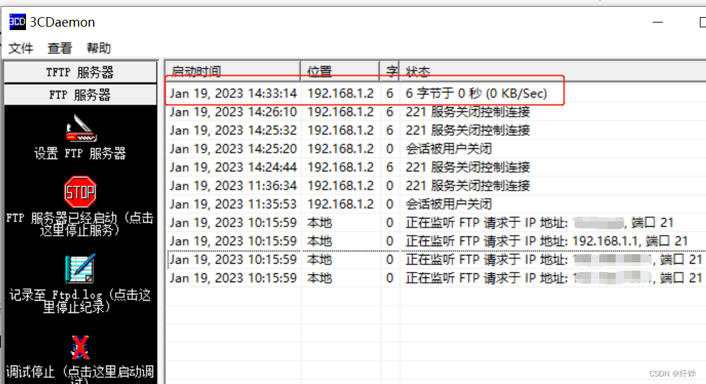
Task: Click the status listening on 192.168.1.1 port 21
Action: 547,241
